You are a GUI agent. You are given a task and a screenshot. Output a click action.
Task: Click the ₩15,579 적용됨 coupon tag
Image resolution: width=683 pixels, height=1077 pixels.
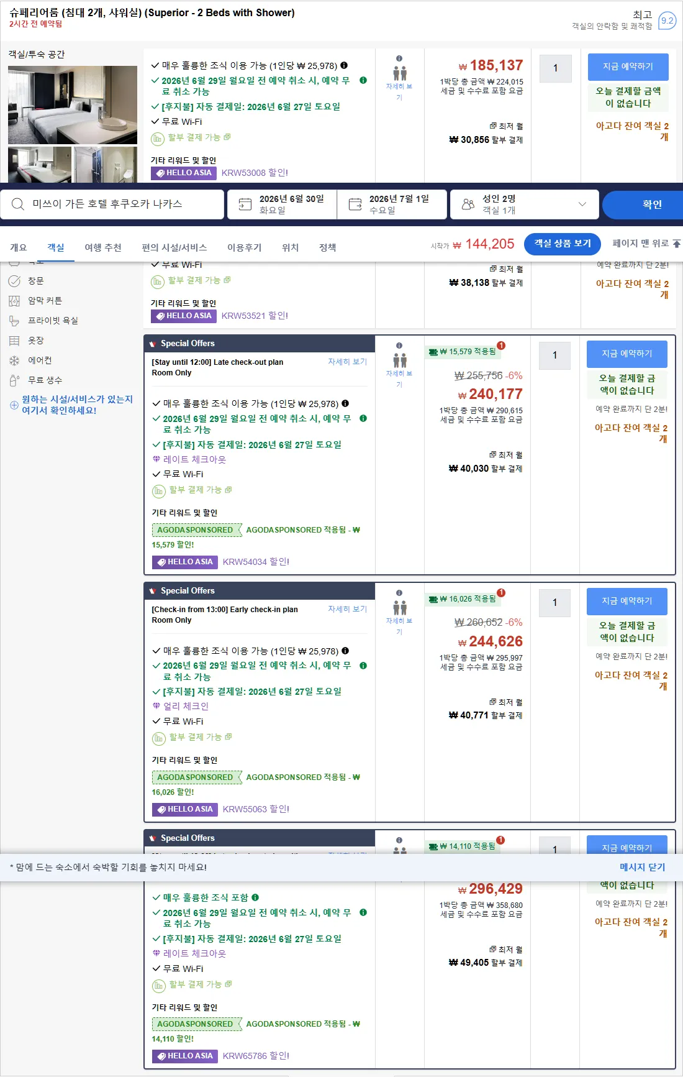pos(463,352)
